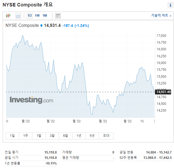Click the 17,000 y-axis label
174x168 pixels.
[161, 36]
